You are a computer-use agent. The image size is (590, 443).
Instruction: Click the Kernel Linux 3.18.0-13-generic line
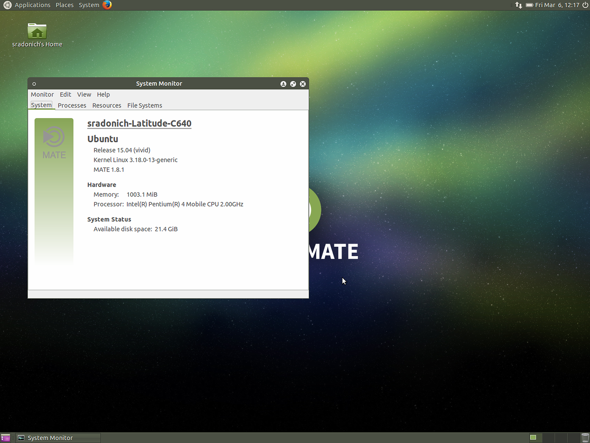tap(136, 160)
